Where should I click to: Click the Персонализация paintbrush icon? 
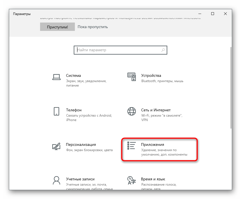coord(56,146)
